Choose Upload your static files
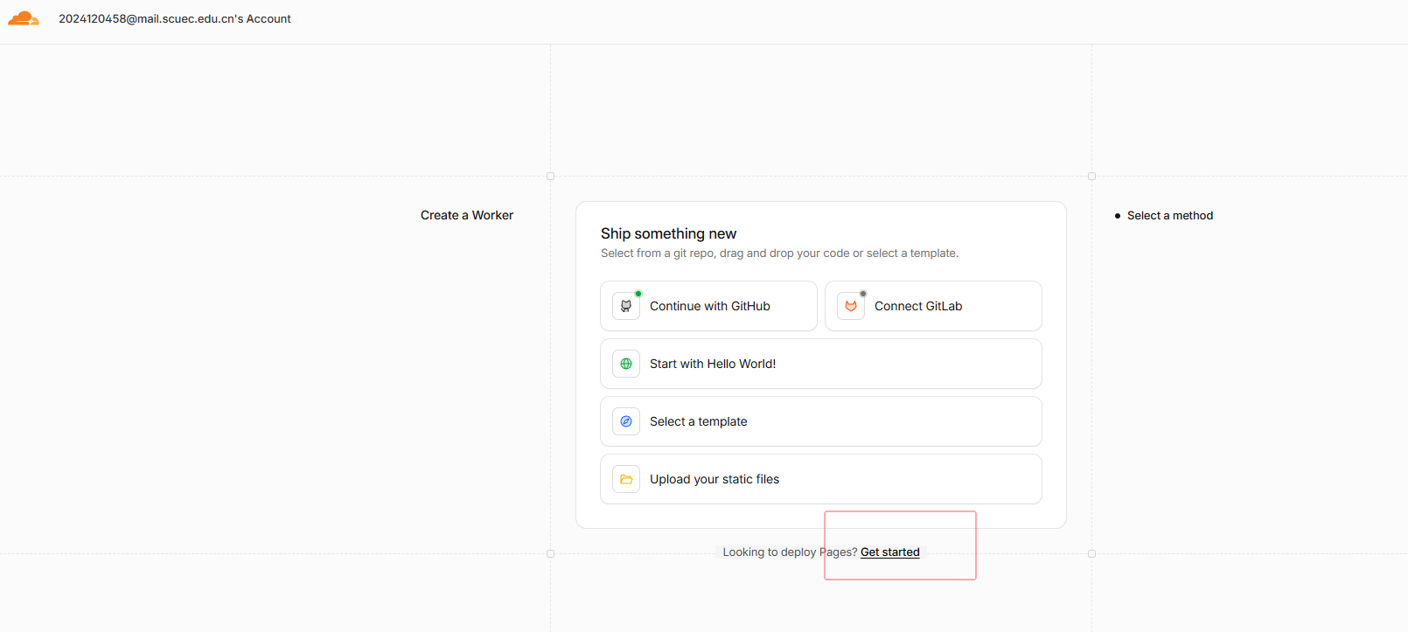The image size is (1408, 632). coord(821,479)
